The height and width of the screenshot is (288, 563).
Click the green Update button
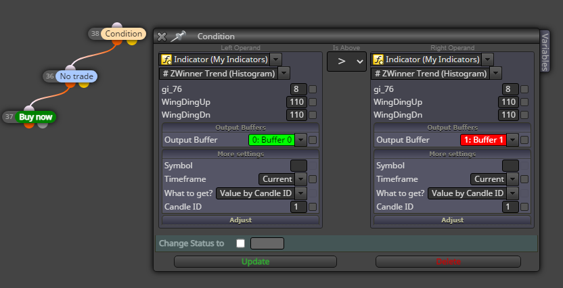(x=255, y=262)
